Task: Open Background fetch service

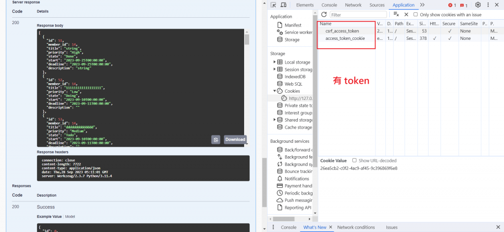Action: pos(295,157)
